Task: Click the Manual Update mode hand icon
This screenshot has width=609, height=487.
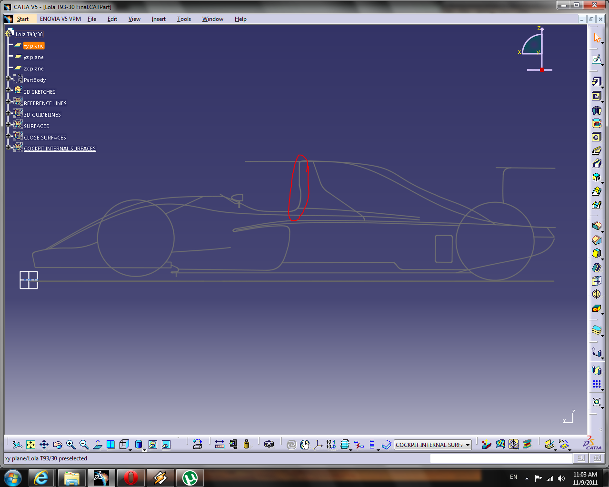Action: tap(305, 445)
